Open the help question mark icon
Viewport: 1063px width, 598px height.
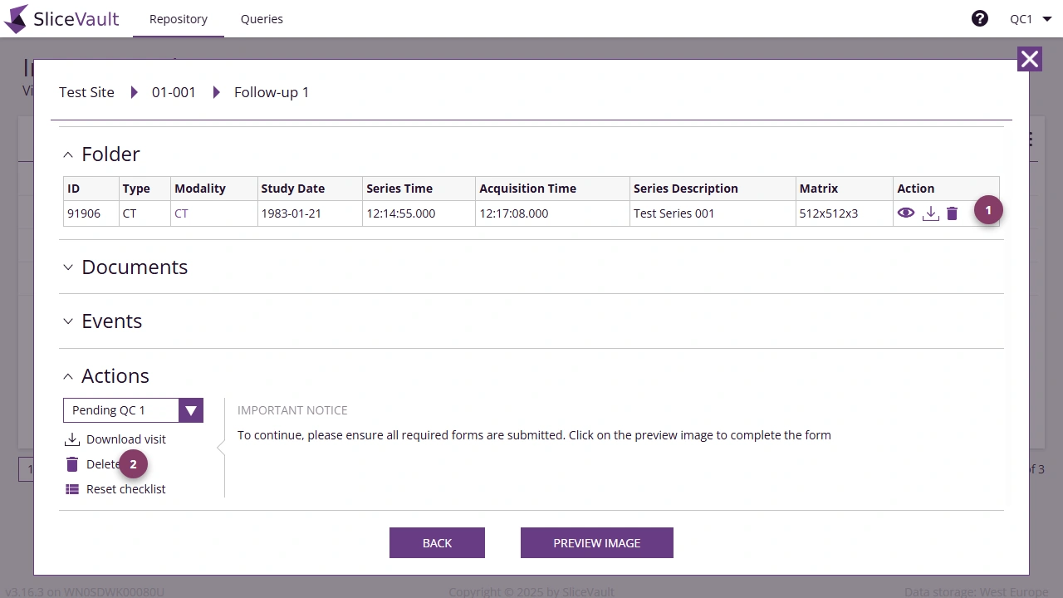980,18
